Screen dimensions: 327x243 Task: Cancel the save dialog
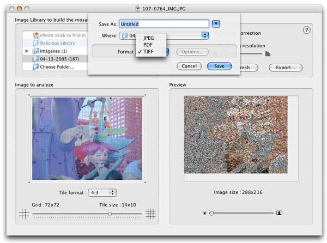click(x=189, y=66)
